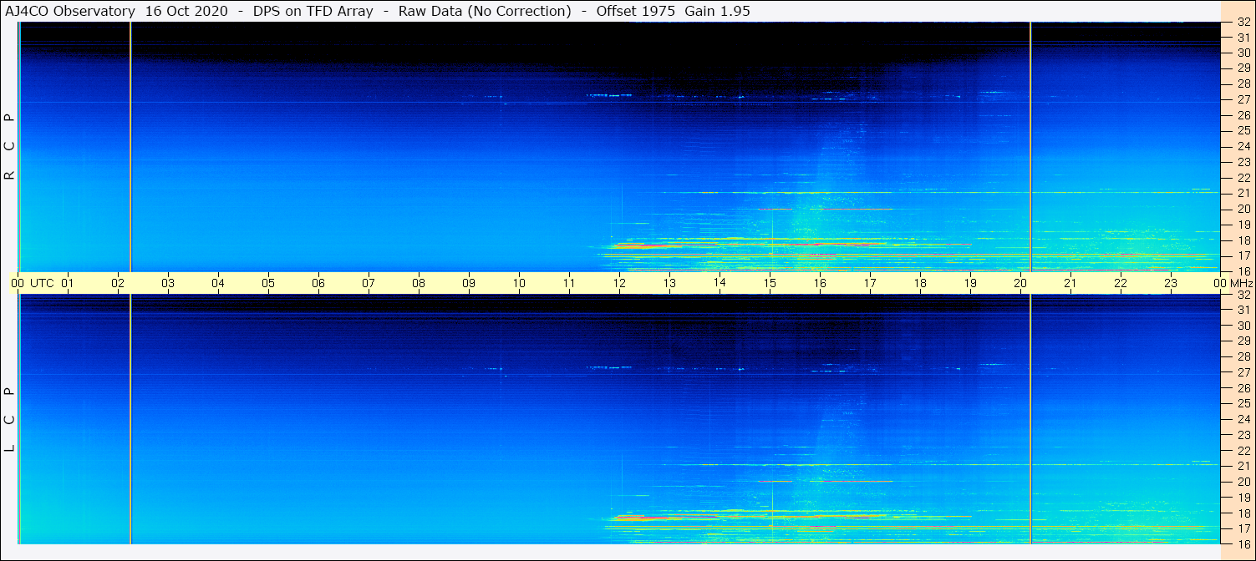Select hour '06' on the time axis
The image size is (1256, 561).
click(318, 283)
